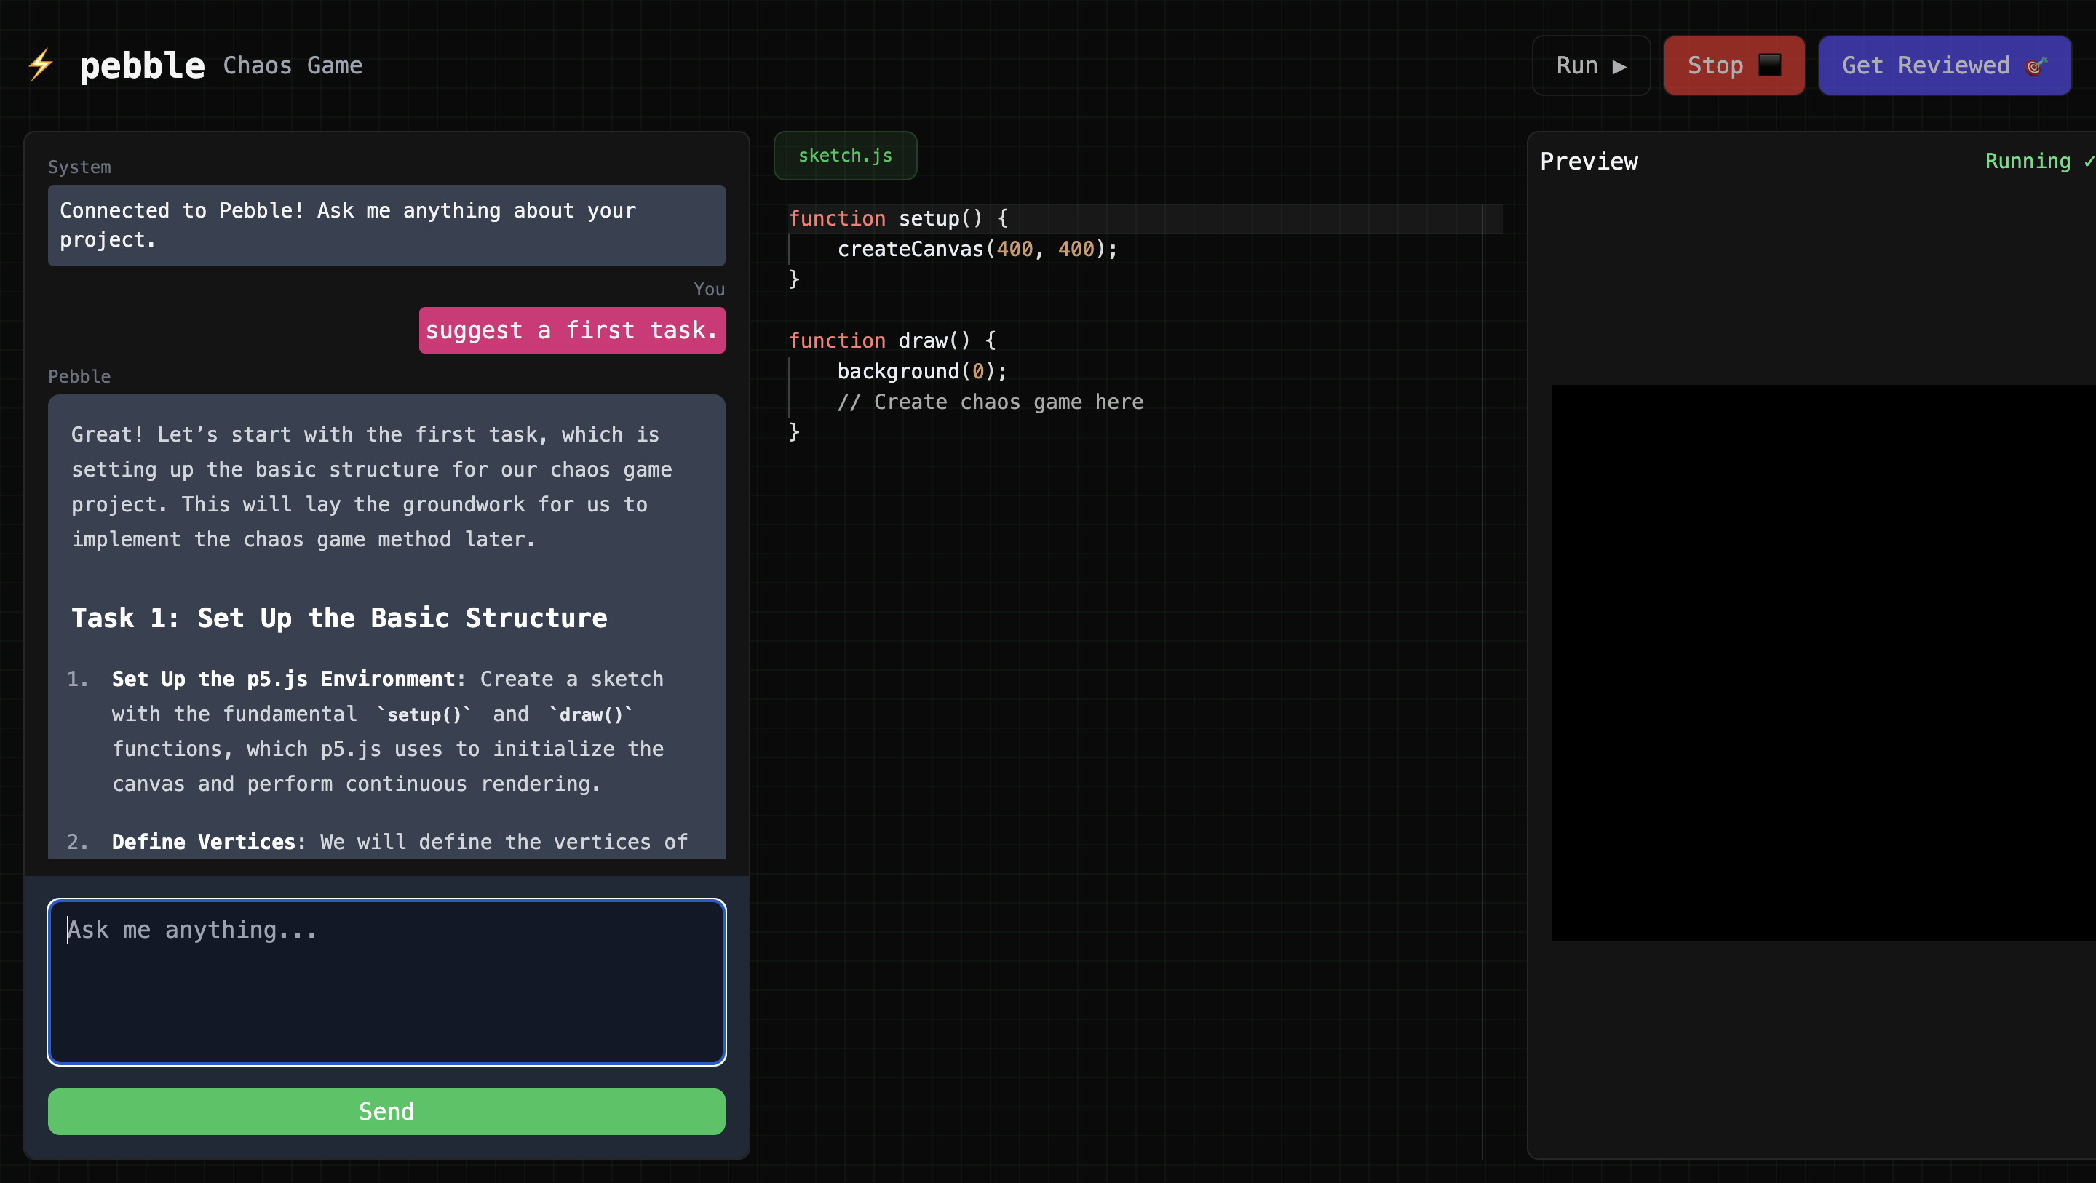The height and width of the screenshot is (1183, 2096).
Task: Focus the Ask me anything input field
Action: 386,982
